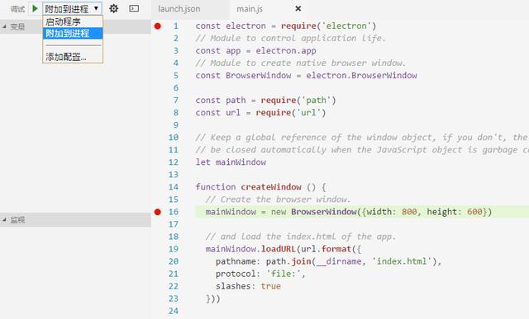Click 'loadURL' on line 19
The image size is (529, 319).
tap(279, 249)
